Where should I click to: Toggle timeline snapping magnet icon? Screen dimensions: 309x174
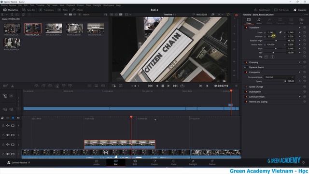2,118
